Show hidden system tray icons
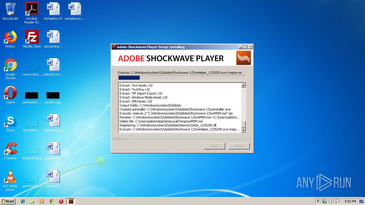Image resolution: width=365 pixels, height=205 pixels. [318, 201]
